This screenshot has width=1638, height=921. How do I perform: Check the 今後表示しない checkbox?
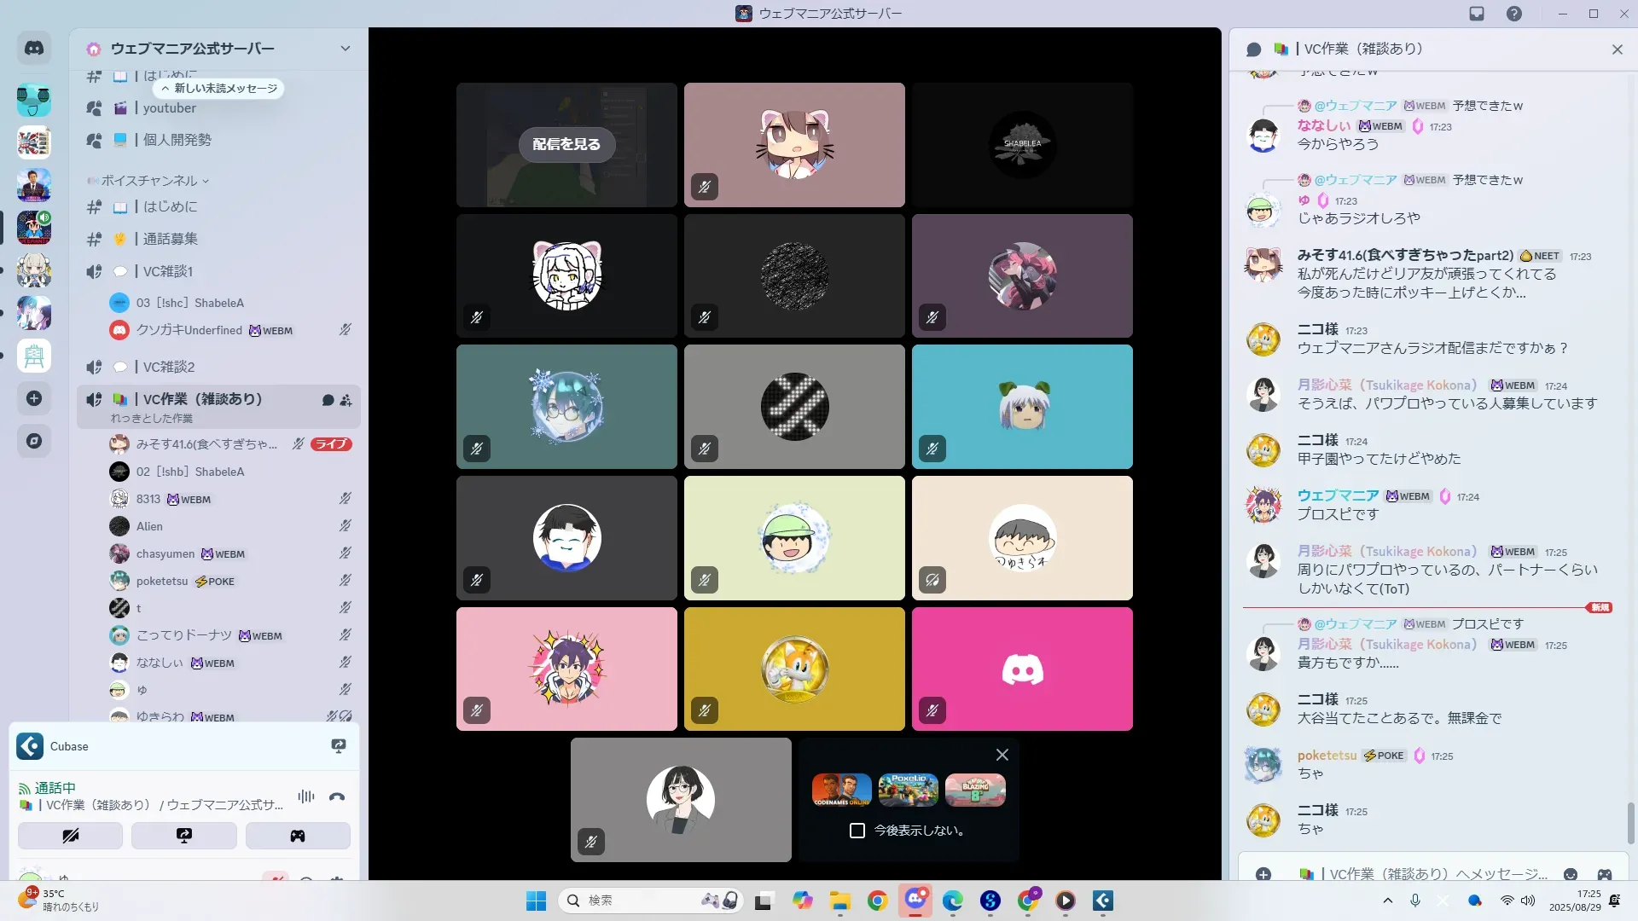point(857,831)
